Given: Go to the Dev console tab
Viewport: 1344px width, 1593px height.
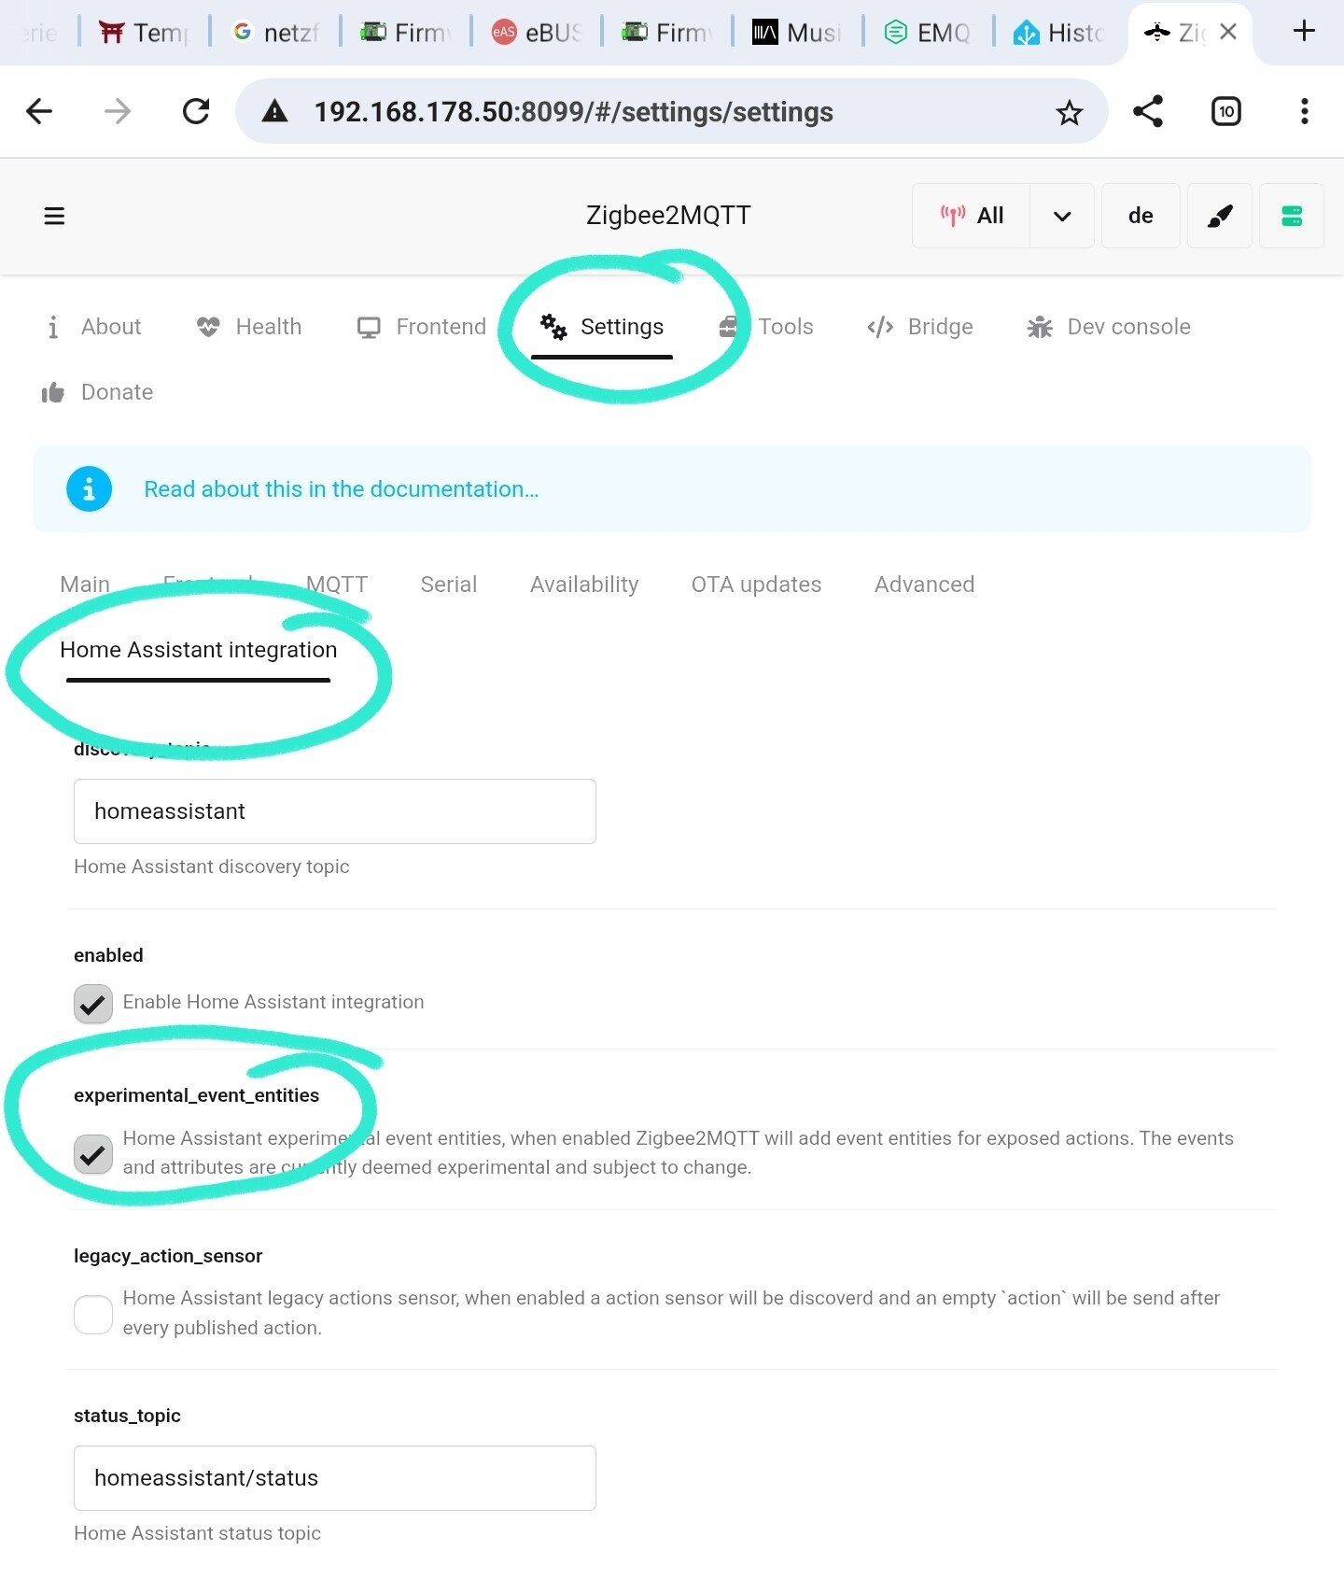Looking at the screenshot, I should tap(1109, 327).
